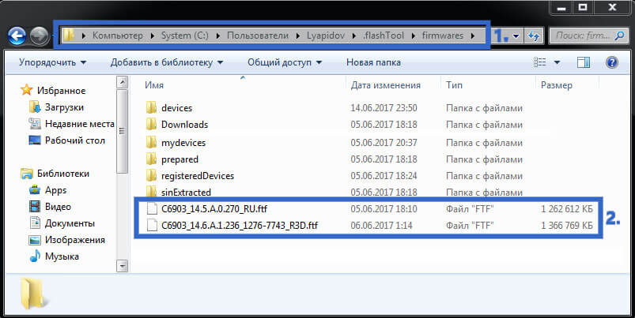The image size is (635, 318).
Task: Click the change view icon
Action: pyautogui.click(x=541, y=62)
